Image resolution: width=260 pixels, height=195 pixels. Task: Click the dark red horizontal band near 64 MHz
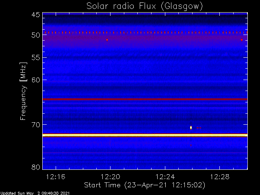(145, 99)
